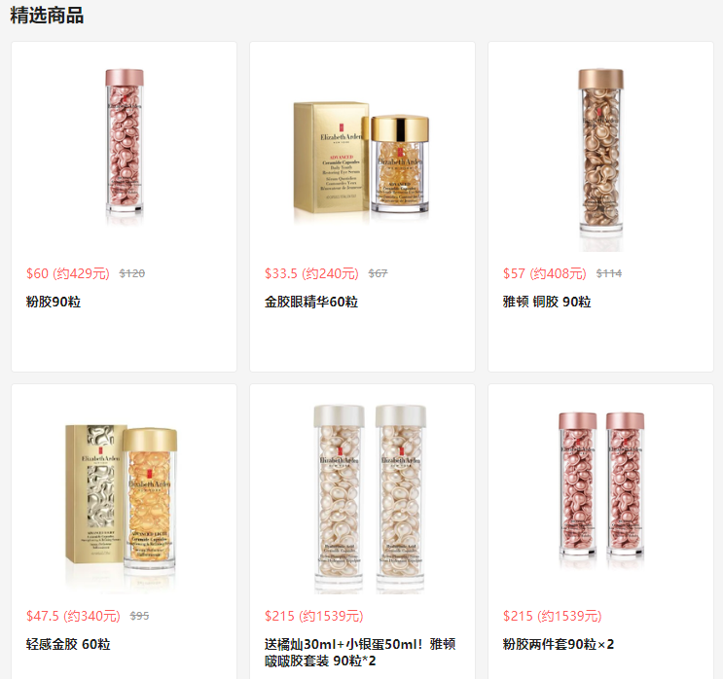Click the $60 (约429元) price
The height and width of the screenshot is (679, 723).
click(68, 273)
